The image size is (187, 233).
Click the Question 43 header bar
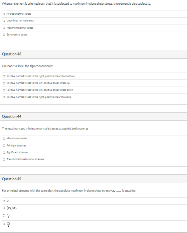[93, 54]
